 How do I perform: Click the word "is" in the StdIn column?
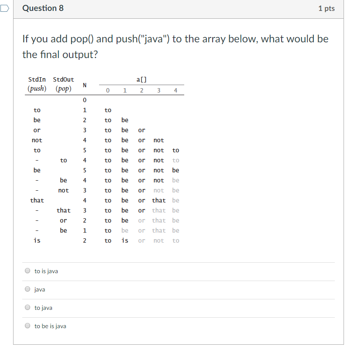pos(37,240)
